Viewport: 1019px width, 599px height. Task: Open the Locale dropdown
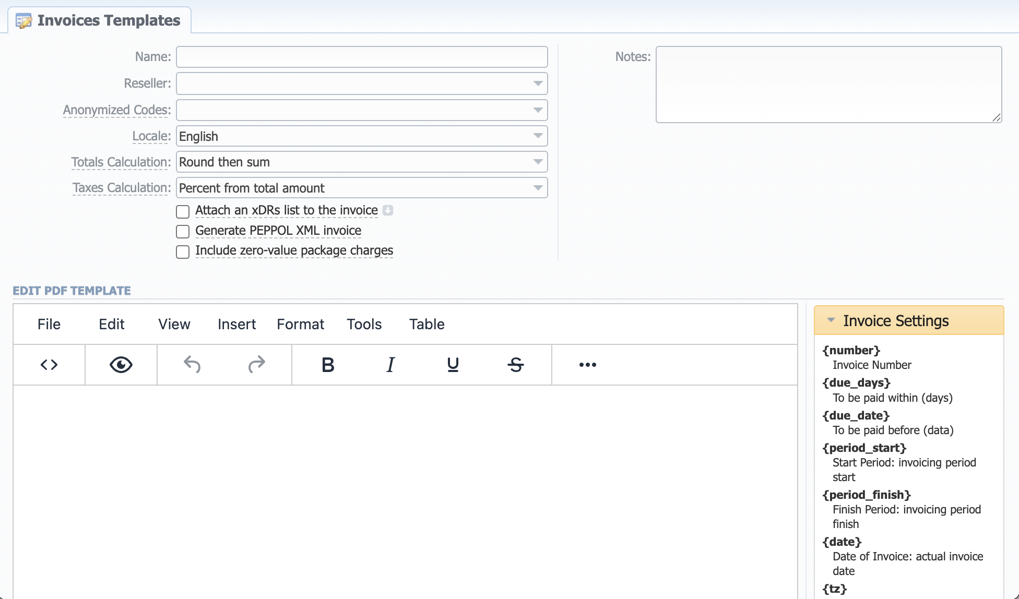538,136
